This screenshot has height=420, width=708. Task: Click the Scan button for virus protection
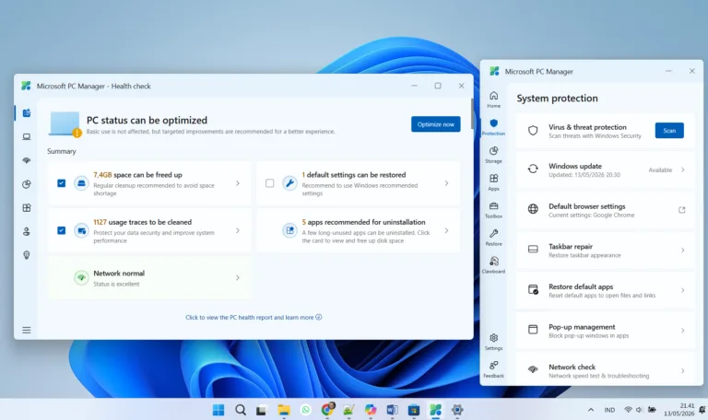coord(669,131)
